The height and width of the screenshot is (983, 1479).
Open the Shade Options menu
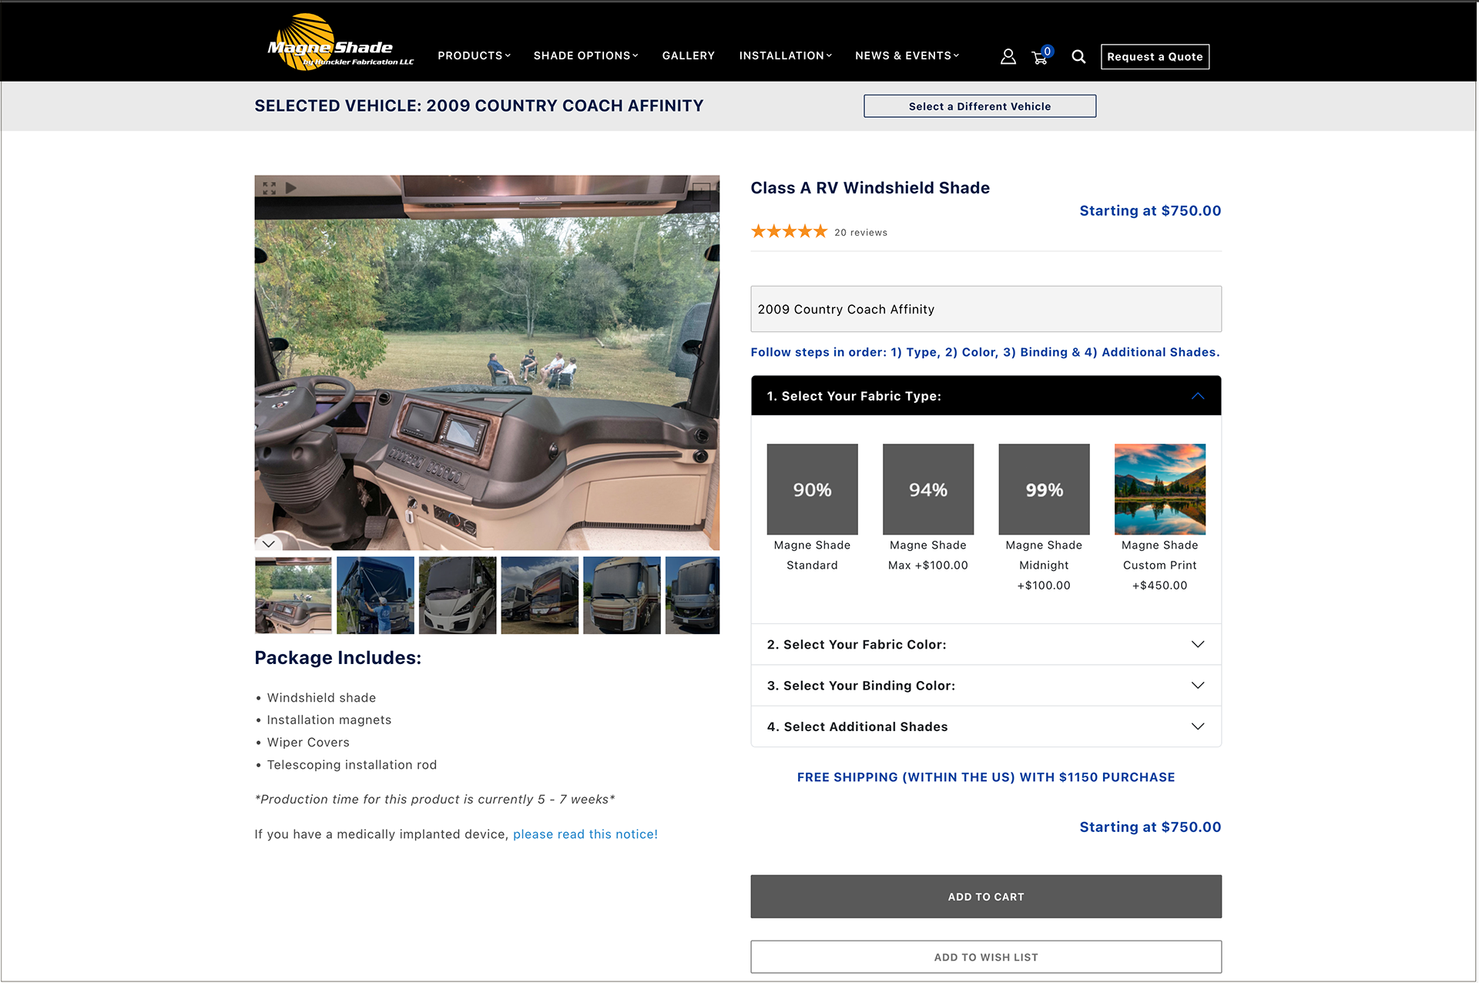[x=585, y=55]
